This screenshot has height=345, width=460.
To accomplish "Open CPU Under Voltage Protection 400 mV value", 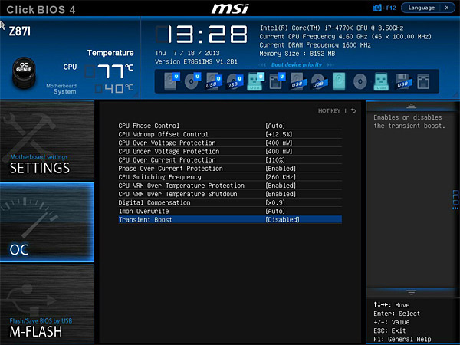I will (x=279, y=151).
